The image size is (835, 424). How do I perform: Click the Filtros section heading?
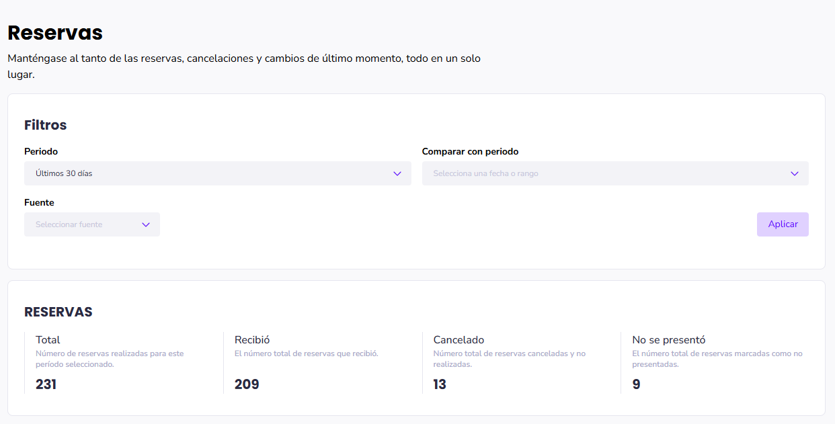pos(45,125)
